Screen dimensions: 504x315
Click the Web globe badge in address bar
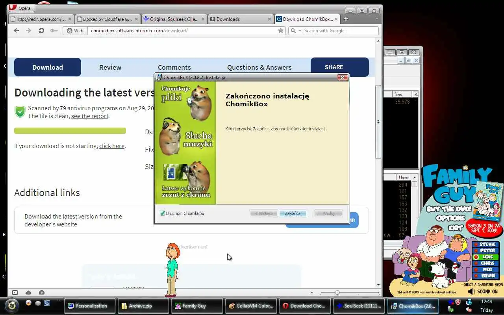[x=75, y=30]
